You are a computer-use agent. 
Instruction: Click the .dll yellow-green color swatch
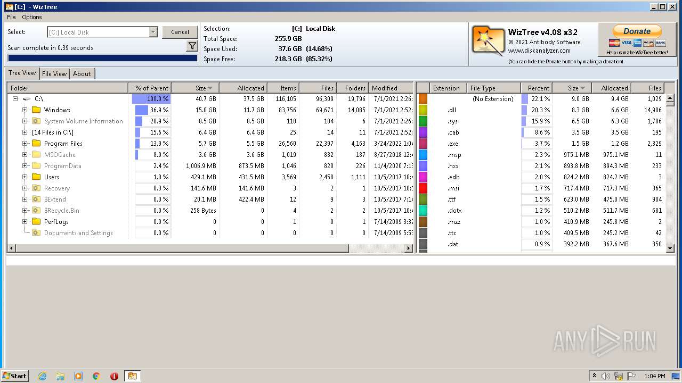(x=423, y=110)
